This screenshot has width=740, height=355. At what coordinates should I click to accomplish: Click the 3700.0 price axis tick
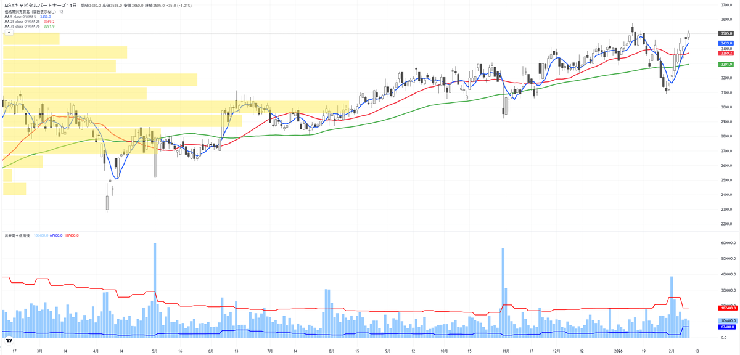[726, 5]
